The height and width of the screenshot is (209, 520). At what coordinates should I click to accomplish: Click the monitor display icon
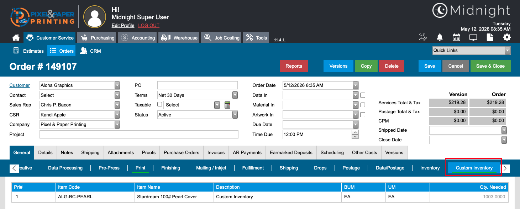(473, 37)
